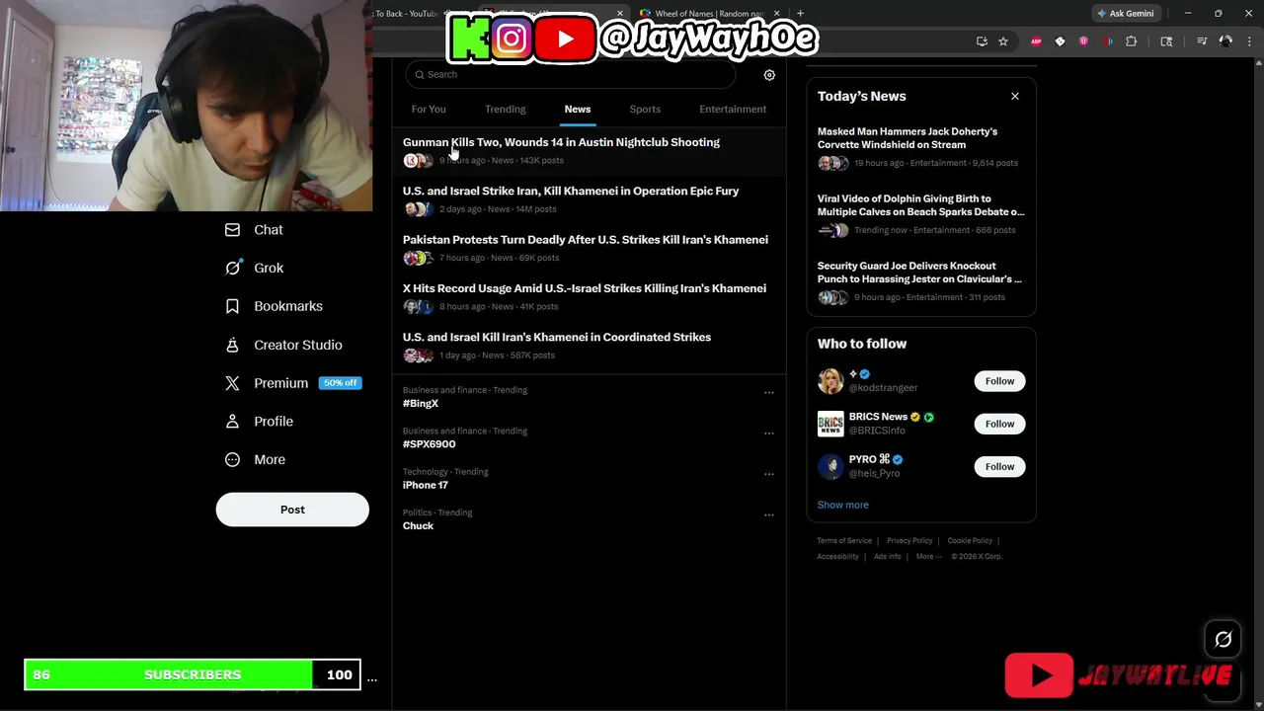1264x711 pixels.
Task: Open the #SPX6900 trending topic
Action: click(429, 444)
